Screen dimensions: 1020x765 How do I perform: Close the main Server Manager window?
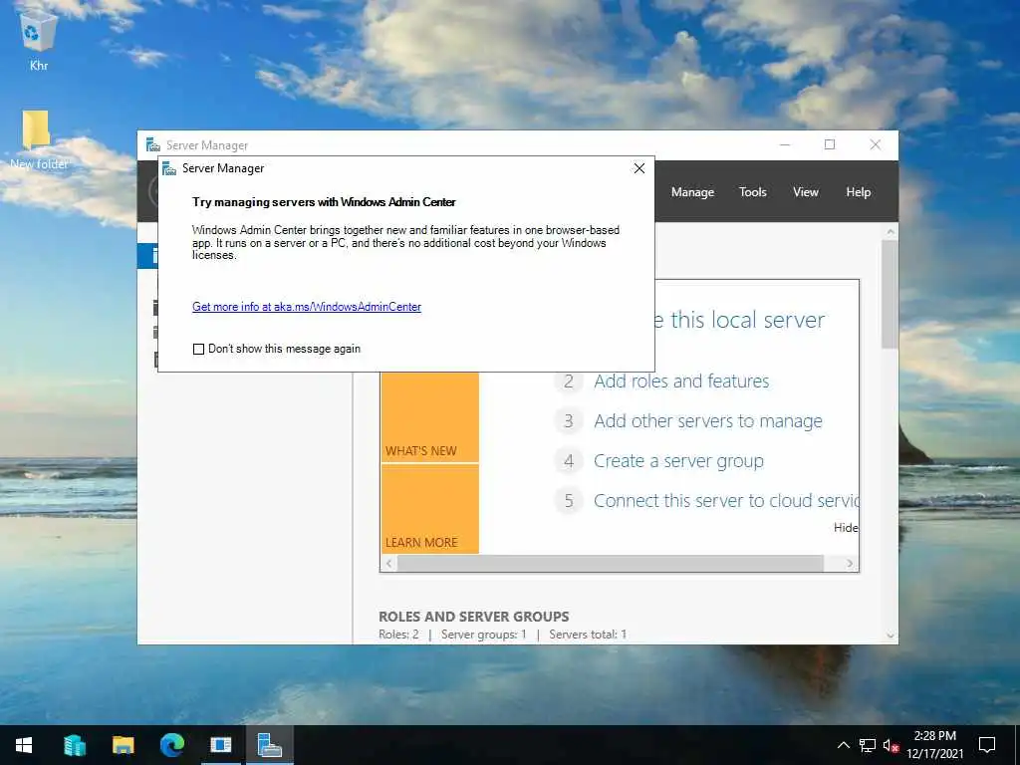pyautogui.click(x=876, y=145)
